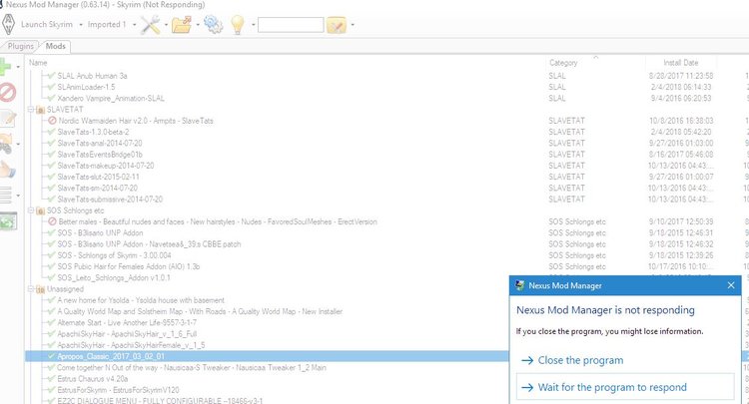Select the EstrusForSkyrimV120 row

coord(118,390)
